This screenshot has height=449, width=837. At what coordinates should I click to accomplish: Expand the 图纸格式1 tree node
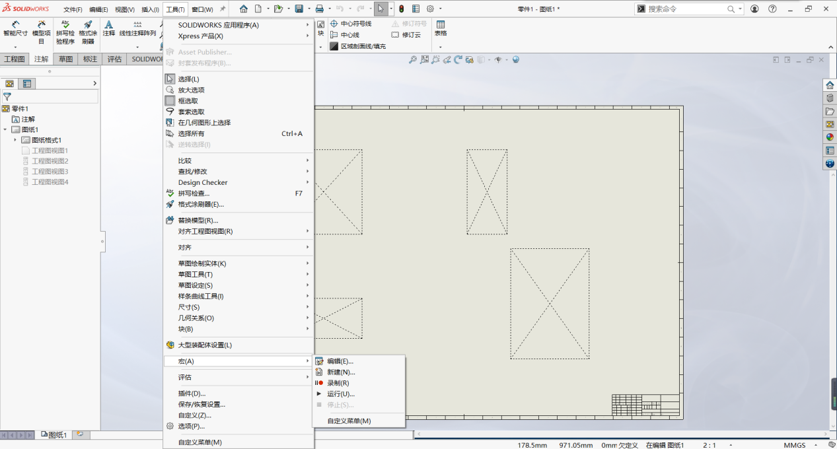point(16,139)
